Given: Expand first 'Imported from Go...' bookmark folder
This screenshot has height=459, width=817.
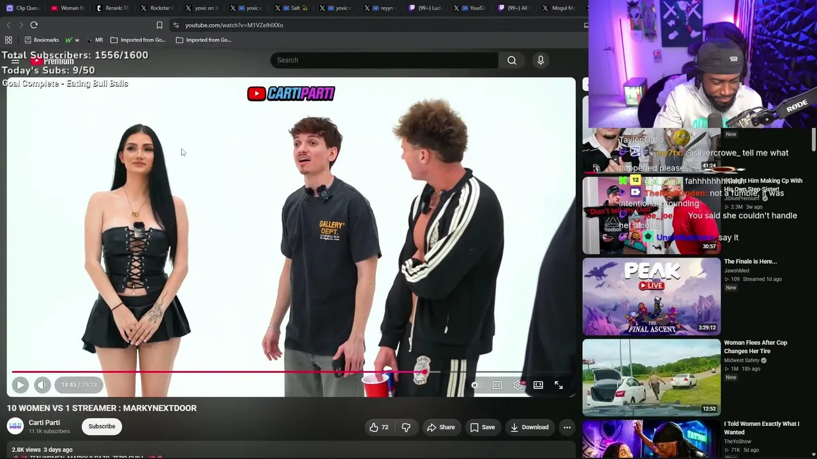Looking at the screenshot, I should (x=138, y=40).
